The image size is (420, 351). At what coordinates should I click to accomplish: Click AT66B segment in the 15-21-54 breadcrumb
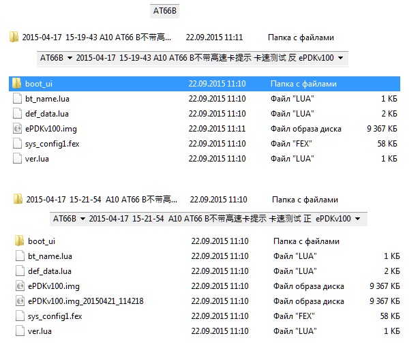[65, 219]
